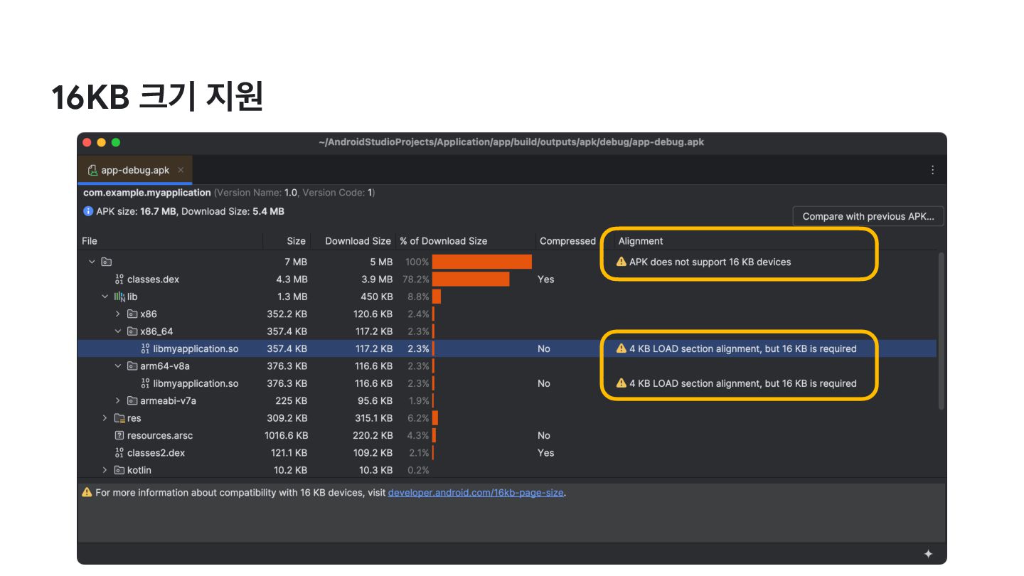
Task: Click the macOS green zoom window button
Action: 116,142
